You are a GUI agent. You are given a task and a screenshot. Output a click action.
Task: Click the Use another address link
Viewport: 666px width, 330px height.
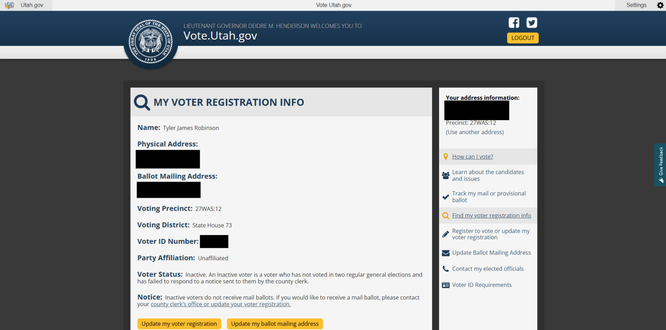[x=475, y=132]
